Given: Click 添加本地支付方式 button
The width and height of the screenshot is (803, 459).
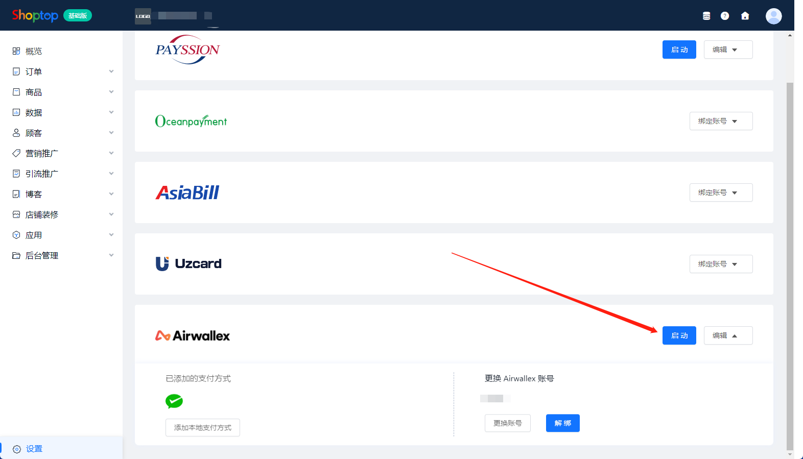Looking at the screenshot, I should pos(203,427).
